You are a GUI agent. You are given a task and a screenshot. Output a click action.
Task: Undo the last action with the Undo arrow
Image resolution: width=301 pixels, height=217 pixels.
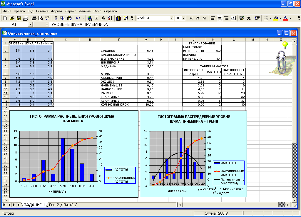pyautogui.click(x=78, y=18)
